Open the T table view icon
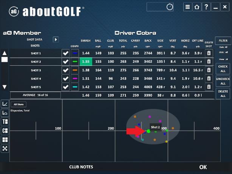 [x=5, y=122]
